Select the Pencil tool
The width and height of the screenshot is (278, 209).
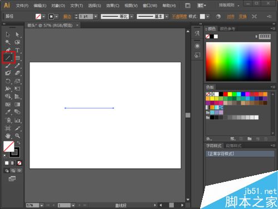[17, 65]
